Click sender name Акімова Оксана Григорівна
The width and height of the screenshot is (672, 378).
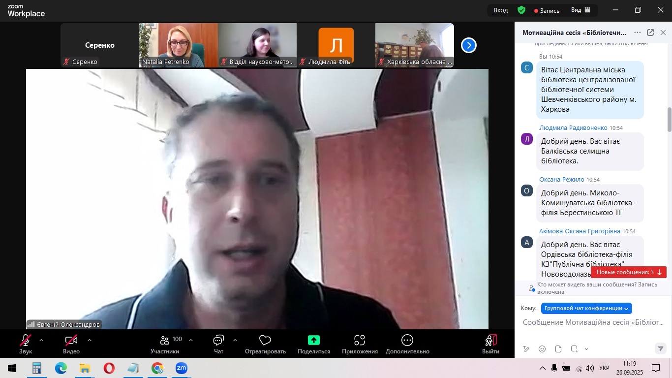click(x=580, y=231)
